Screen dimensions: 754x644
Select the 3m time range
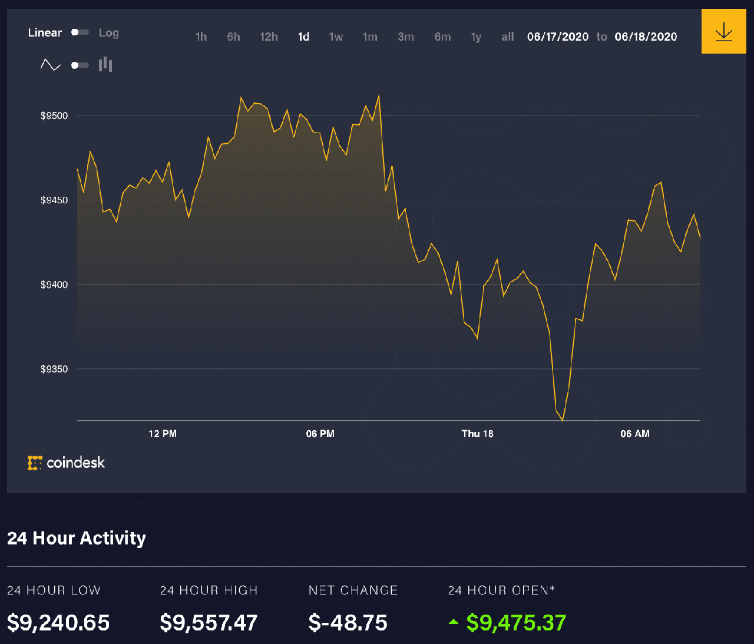pyautogui.click(x=406, y=37)
